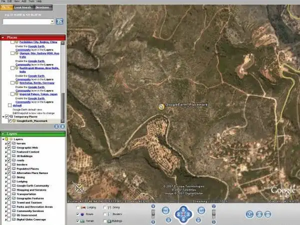Expand the Geographic Features layer folder
This screenshot has height=225, width=300.
tap(6, 198)
